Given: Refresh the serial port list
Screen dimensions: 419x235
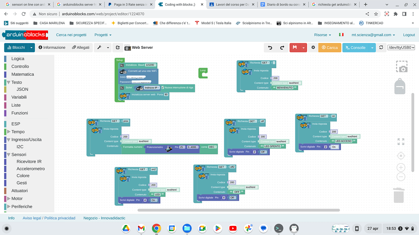Looking at the screenshot, I should (381, 48).
